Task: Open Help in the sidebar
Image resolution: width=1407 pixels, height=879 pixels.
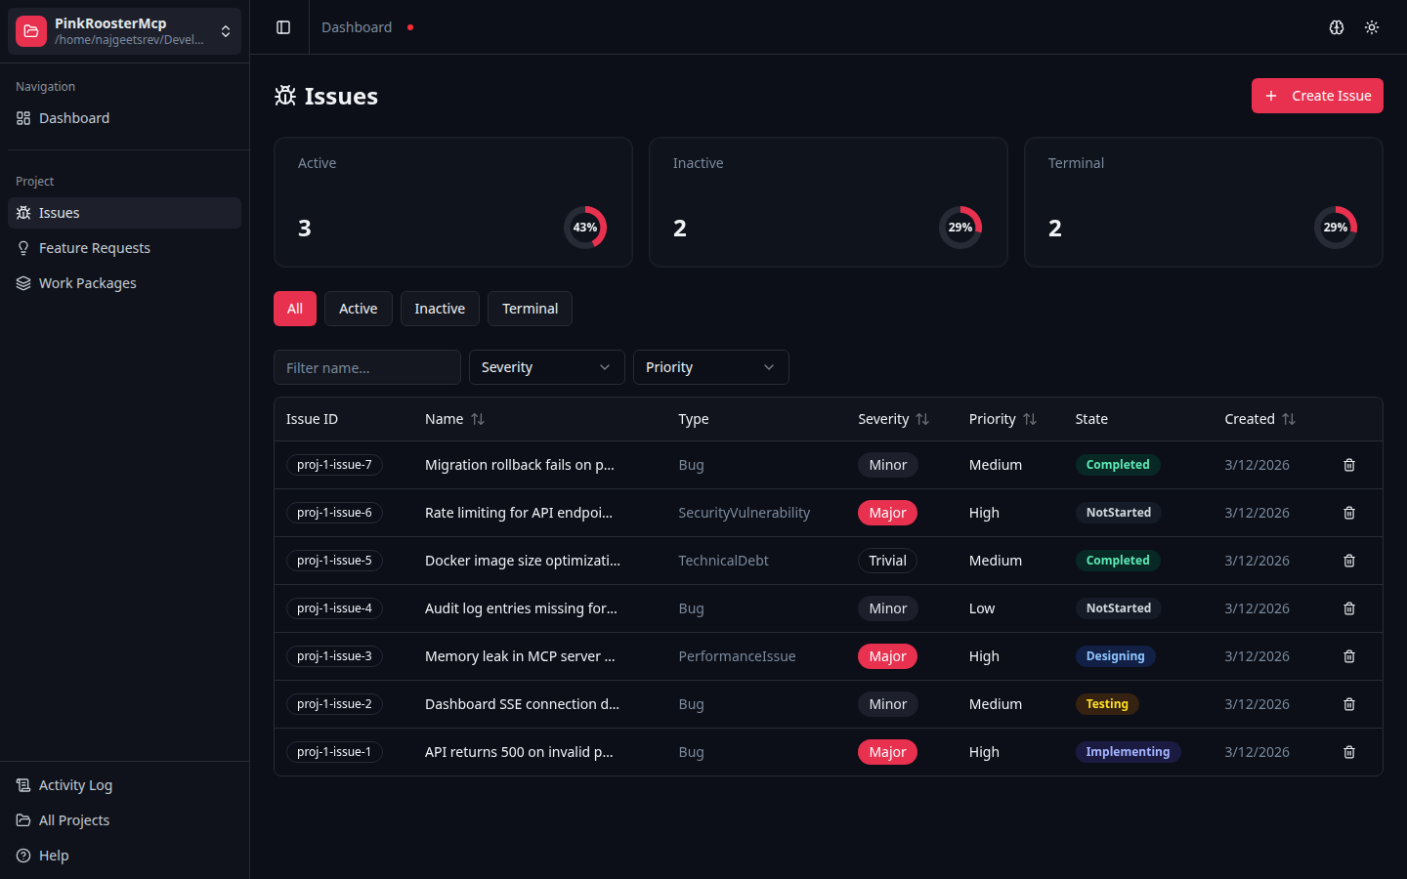Action: pos(124,856)
